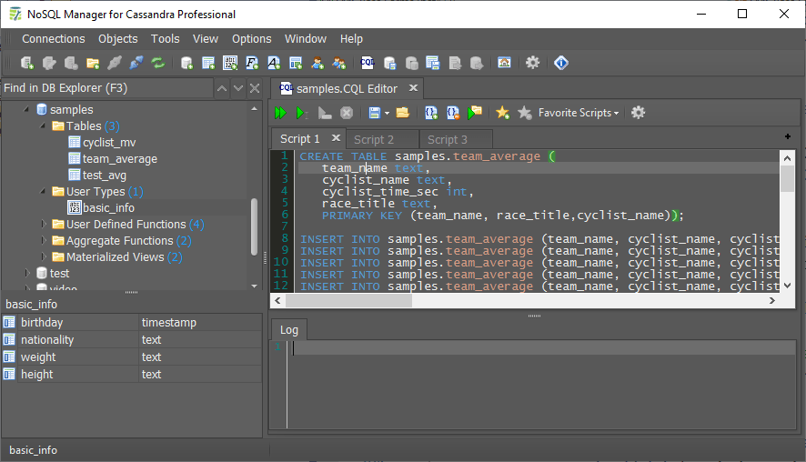Click the main toolbar options gear icon

pos(533,63)
